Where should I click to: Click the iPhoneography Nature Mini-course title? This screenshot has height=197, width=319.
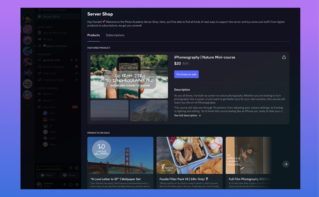pyautogui.click(x=205, y=57)
